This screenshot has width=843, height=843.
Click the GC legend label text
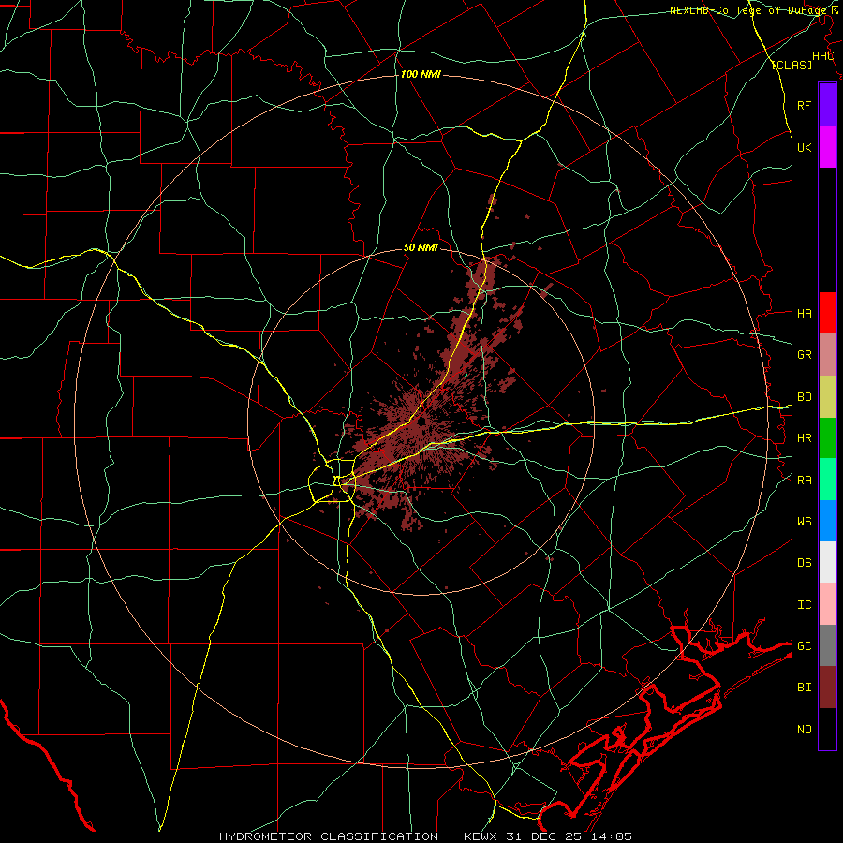coord(804,646)
